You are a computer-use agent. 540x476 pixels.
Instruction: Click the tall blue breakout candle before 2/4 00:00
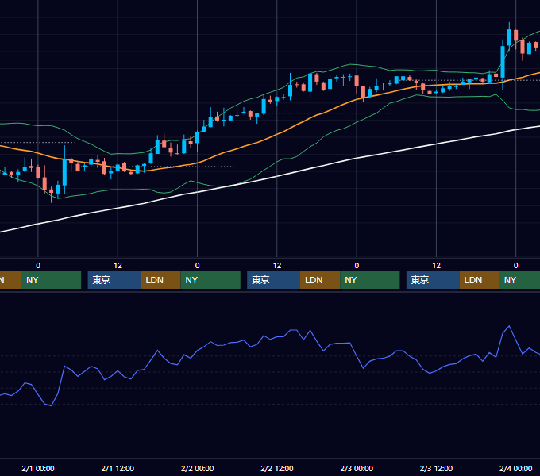[x=503, y=62]
